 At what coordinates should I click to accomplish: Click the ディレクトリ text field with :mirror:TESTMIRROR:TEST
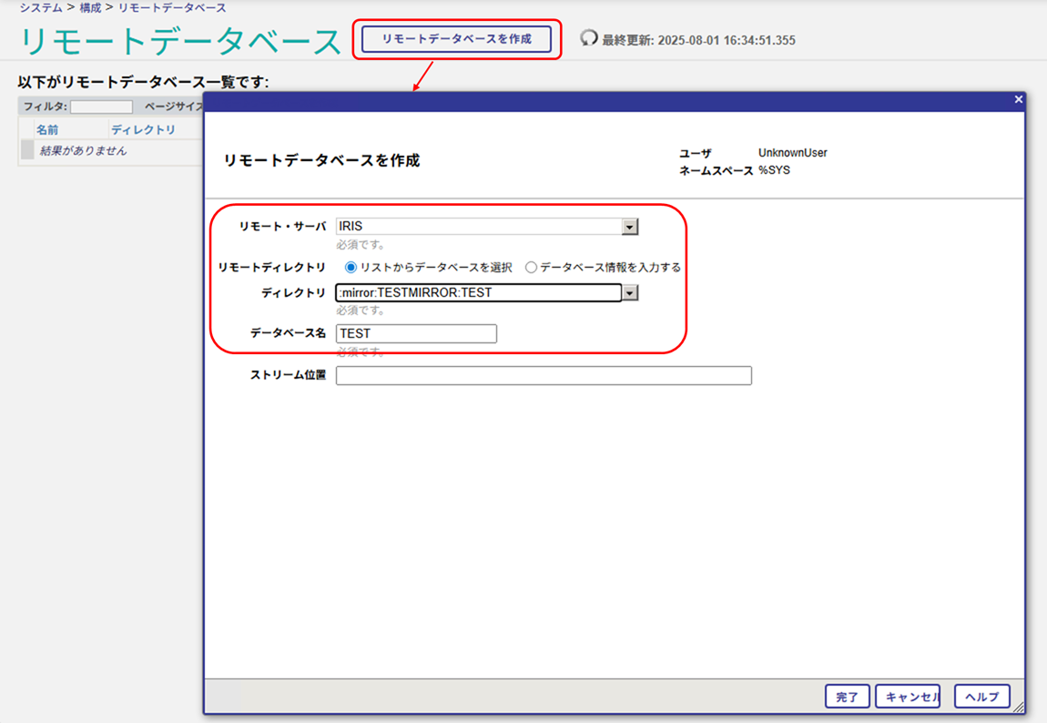[x=478, y=293]
